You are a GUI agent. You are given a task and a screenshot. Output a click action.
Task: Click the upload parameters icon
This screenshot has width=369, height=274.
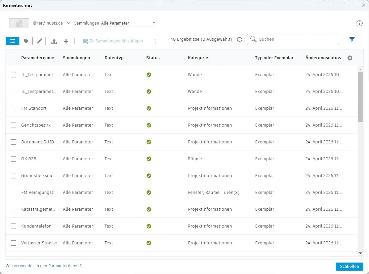point(54,41)
